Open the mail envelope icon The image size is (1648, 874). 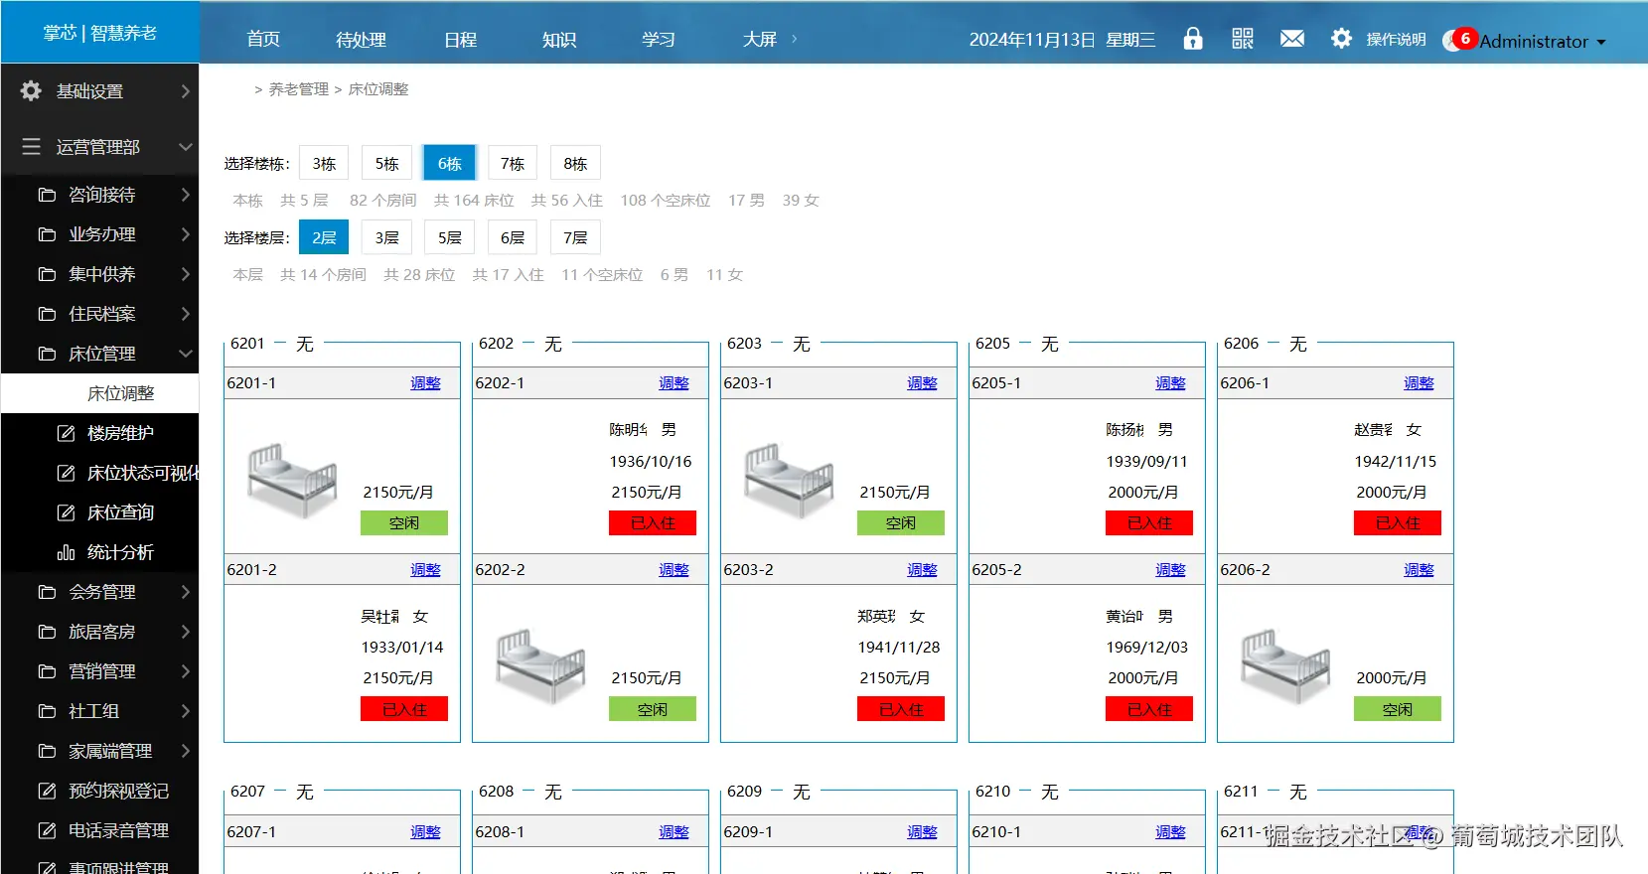[1292, 39]
